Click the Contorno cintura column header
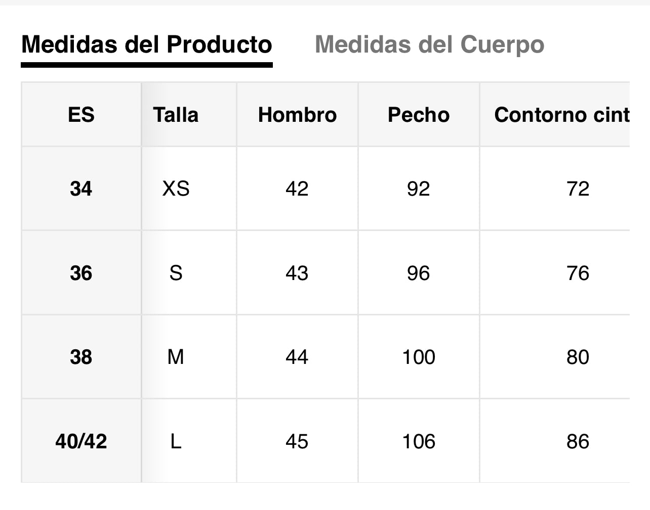The width and height of the screenshot is (650, 510). pyautogui.click(x=561, y=115)
